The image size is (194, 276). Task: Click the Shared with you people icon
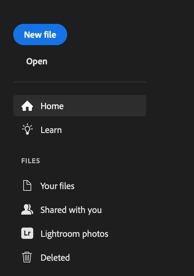click(x=27, y=209)
